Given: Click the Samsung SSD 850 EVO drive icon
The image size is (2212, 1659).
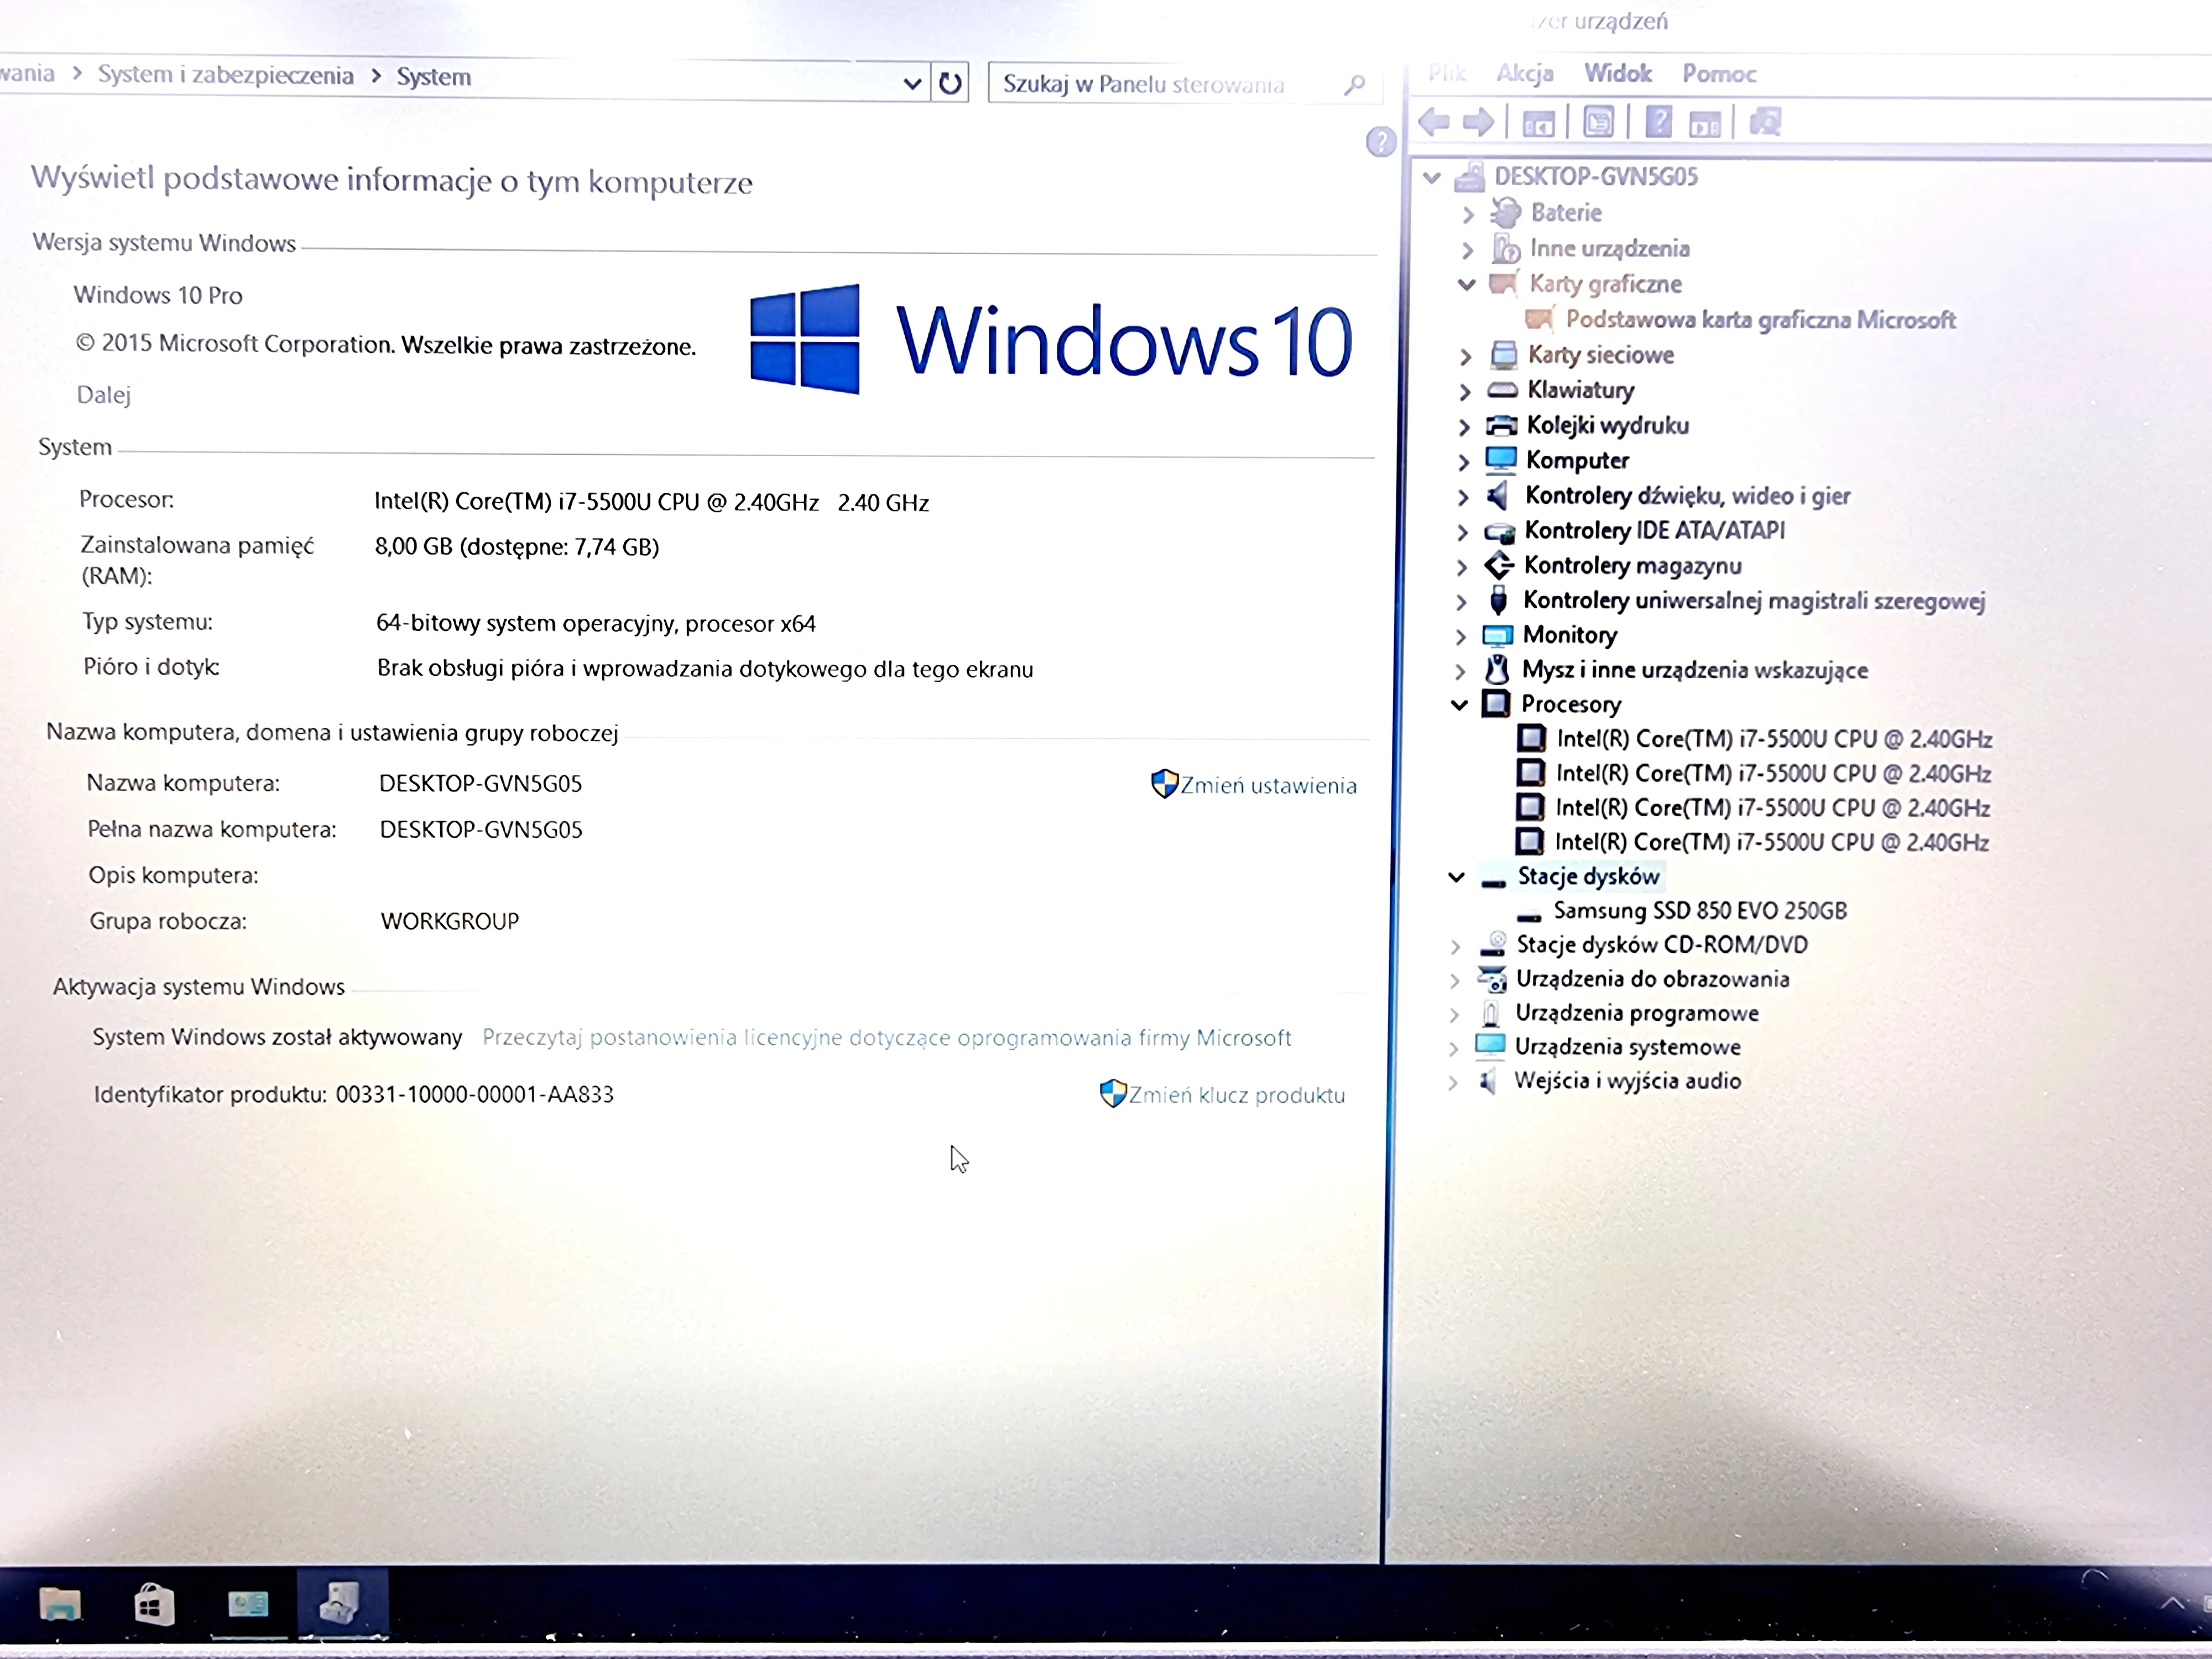Looking at the screenshot, I should 1529,915.
